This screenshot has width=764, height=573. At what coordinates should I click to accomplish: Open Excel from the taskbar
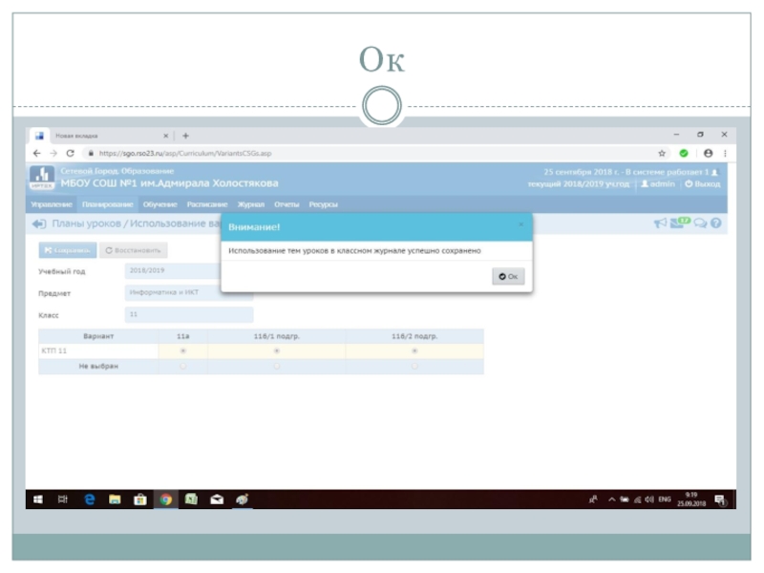coord(192,499)
